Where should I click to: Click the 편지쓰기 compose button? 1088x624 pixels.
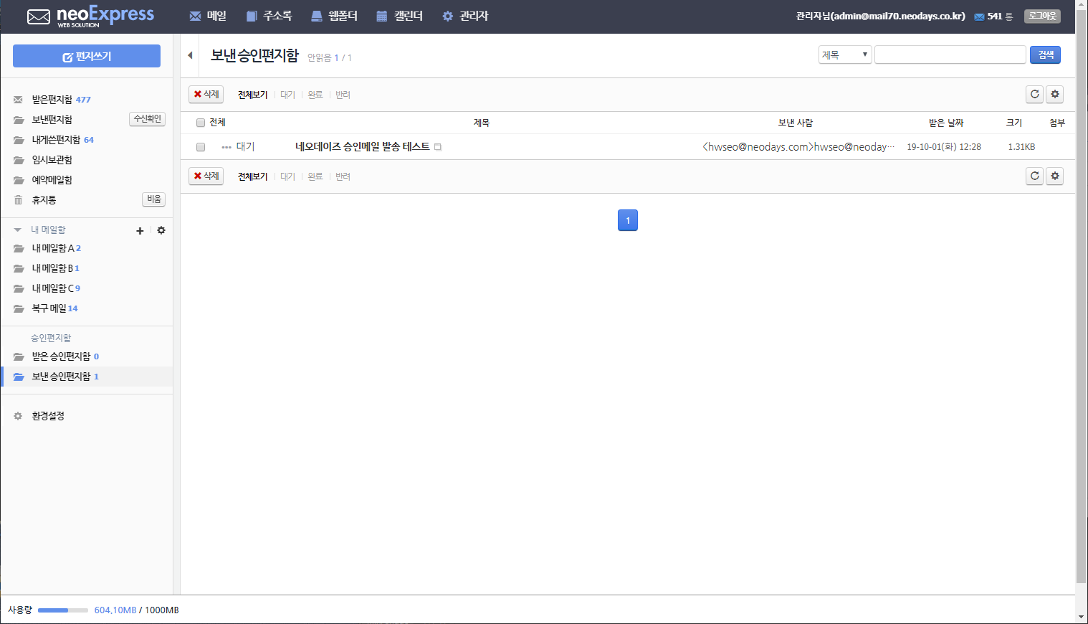pos(87,56)
